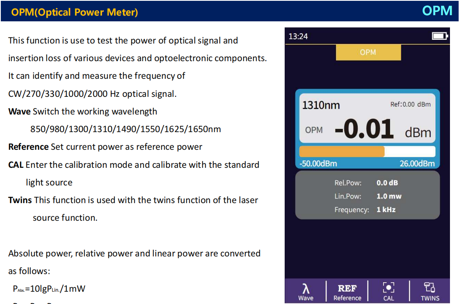
Task: Tap the 1310nm wavelength label
Action: [x=321, y=105]
